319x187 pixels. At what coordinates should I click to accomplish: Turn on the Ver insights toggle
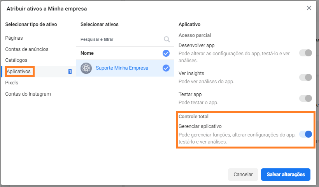click(305, 77)
